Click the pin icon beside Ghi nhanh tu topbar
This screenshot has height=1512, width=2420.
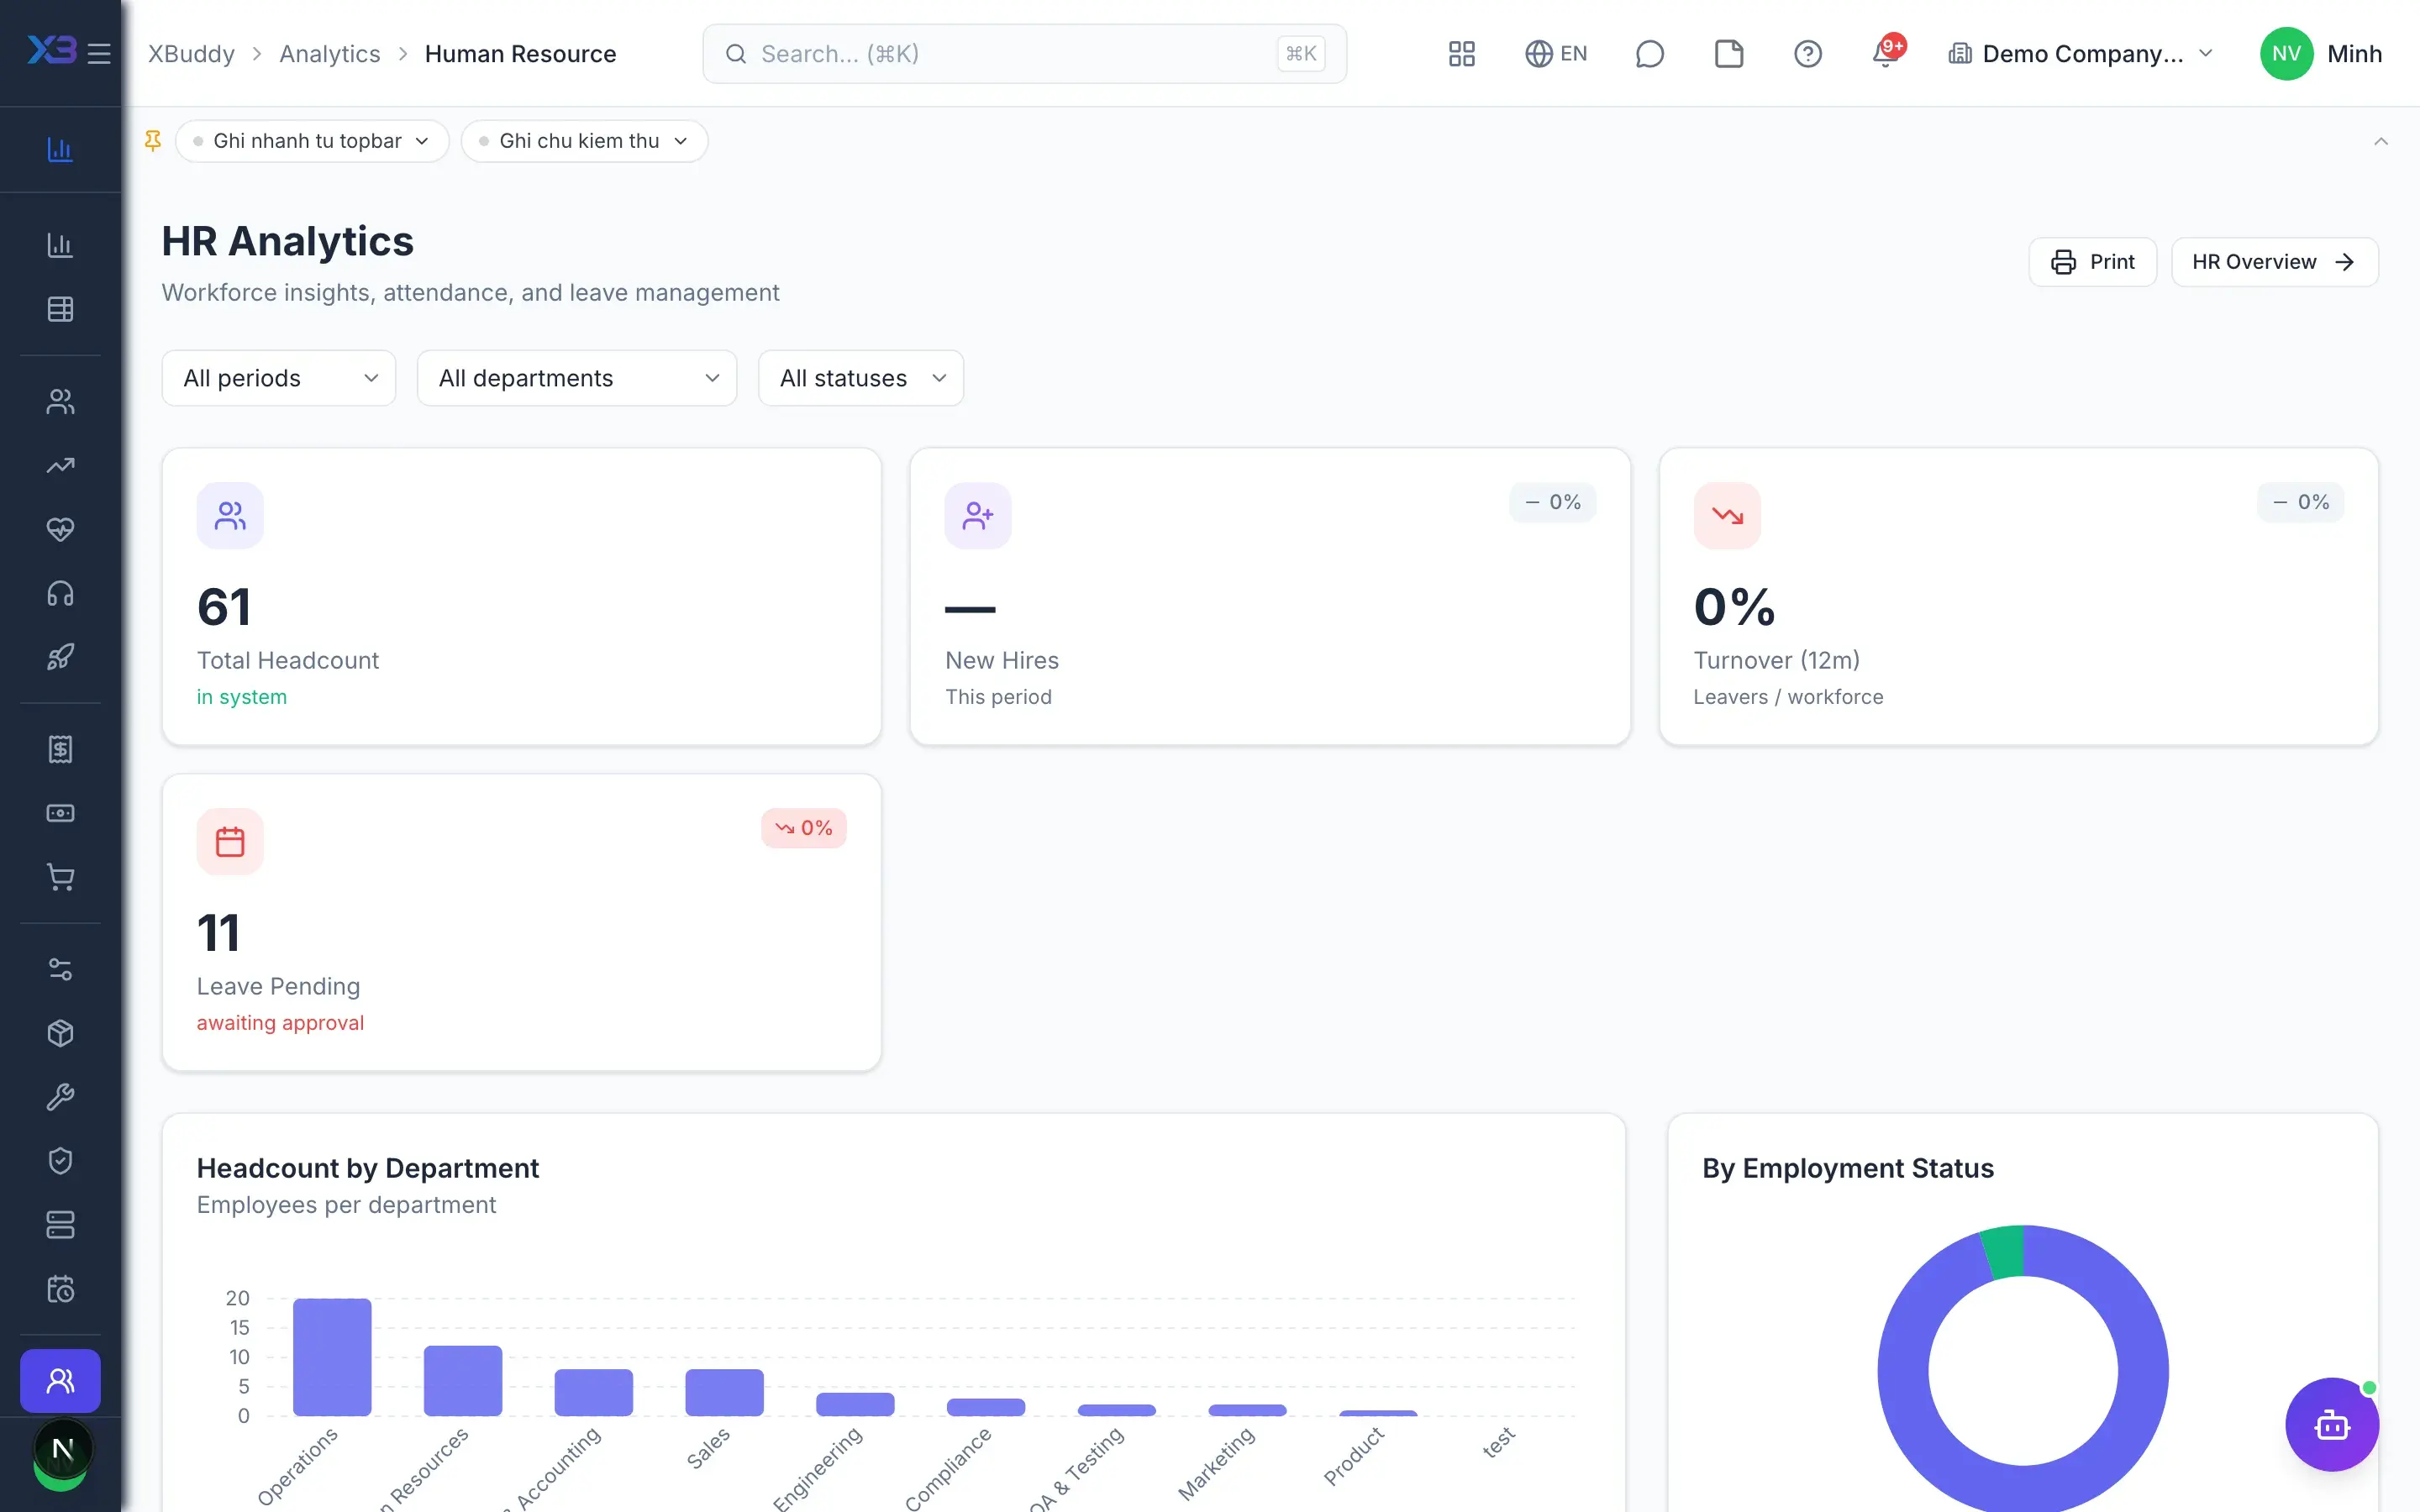(x=153, y=141)
